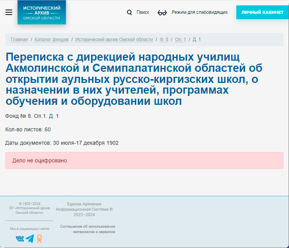This screenshot has width=289, height=248.
Task: Navigate to Каталог фондов breadcrumb
Action: coord(52,40)
